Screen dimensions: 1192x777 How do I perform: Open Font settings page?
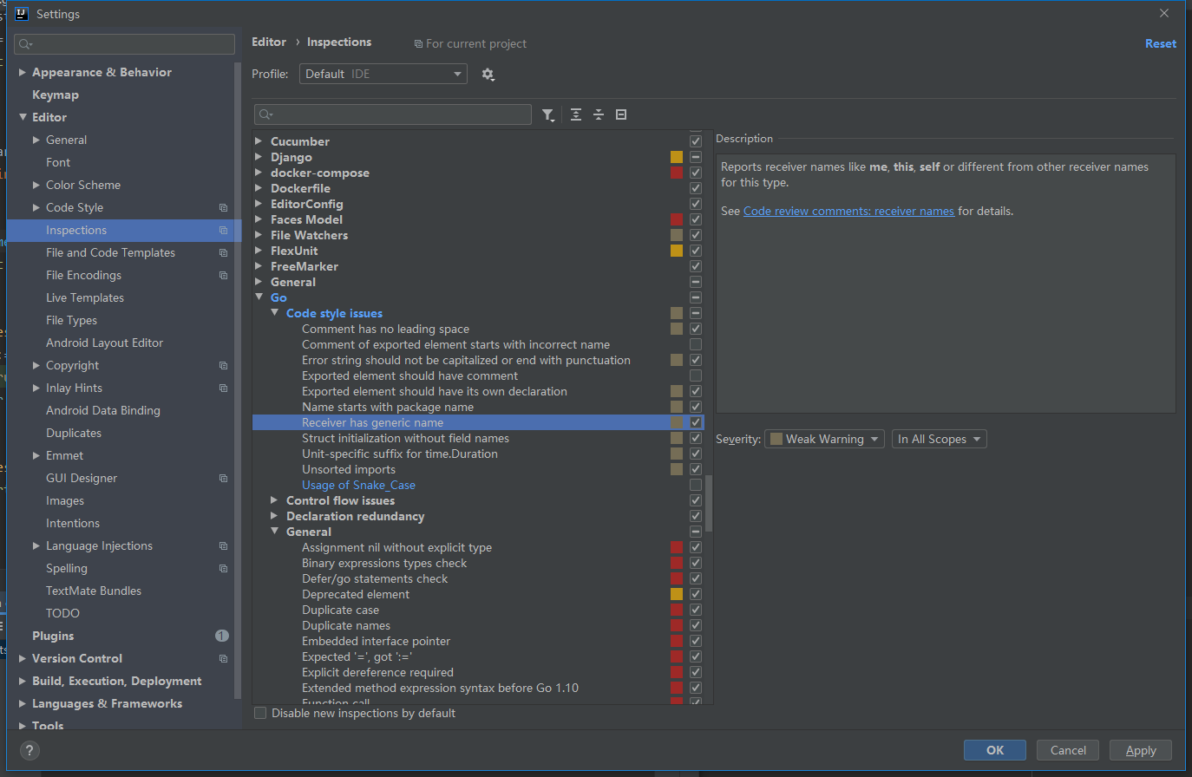point(58,163)
